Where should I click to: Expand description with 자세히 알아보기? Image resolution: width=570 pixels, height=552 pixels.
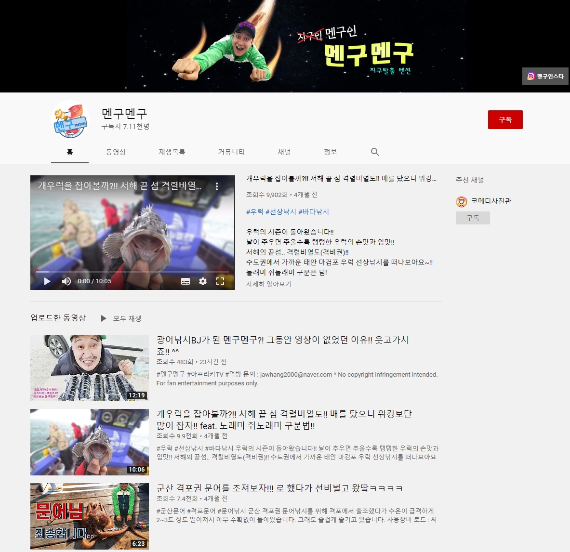268,284
